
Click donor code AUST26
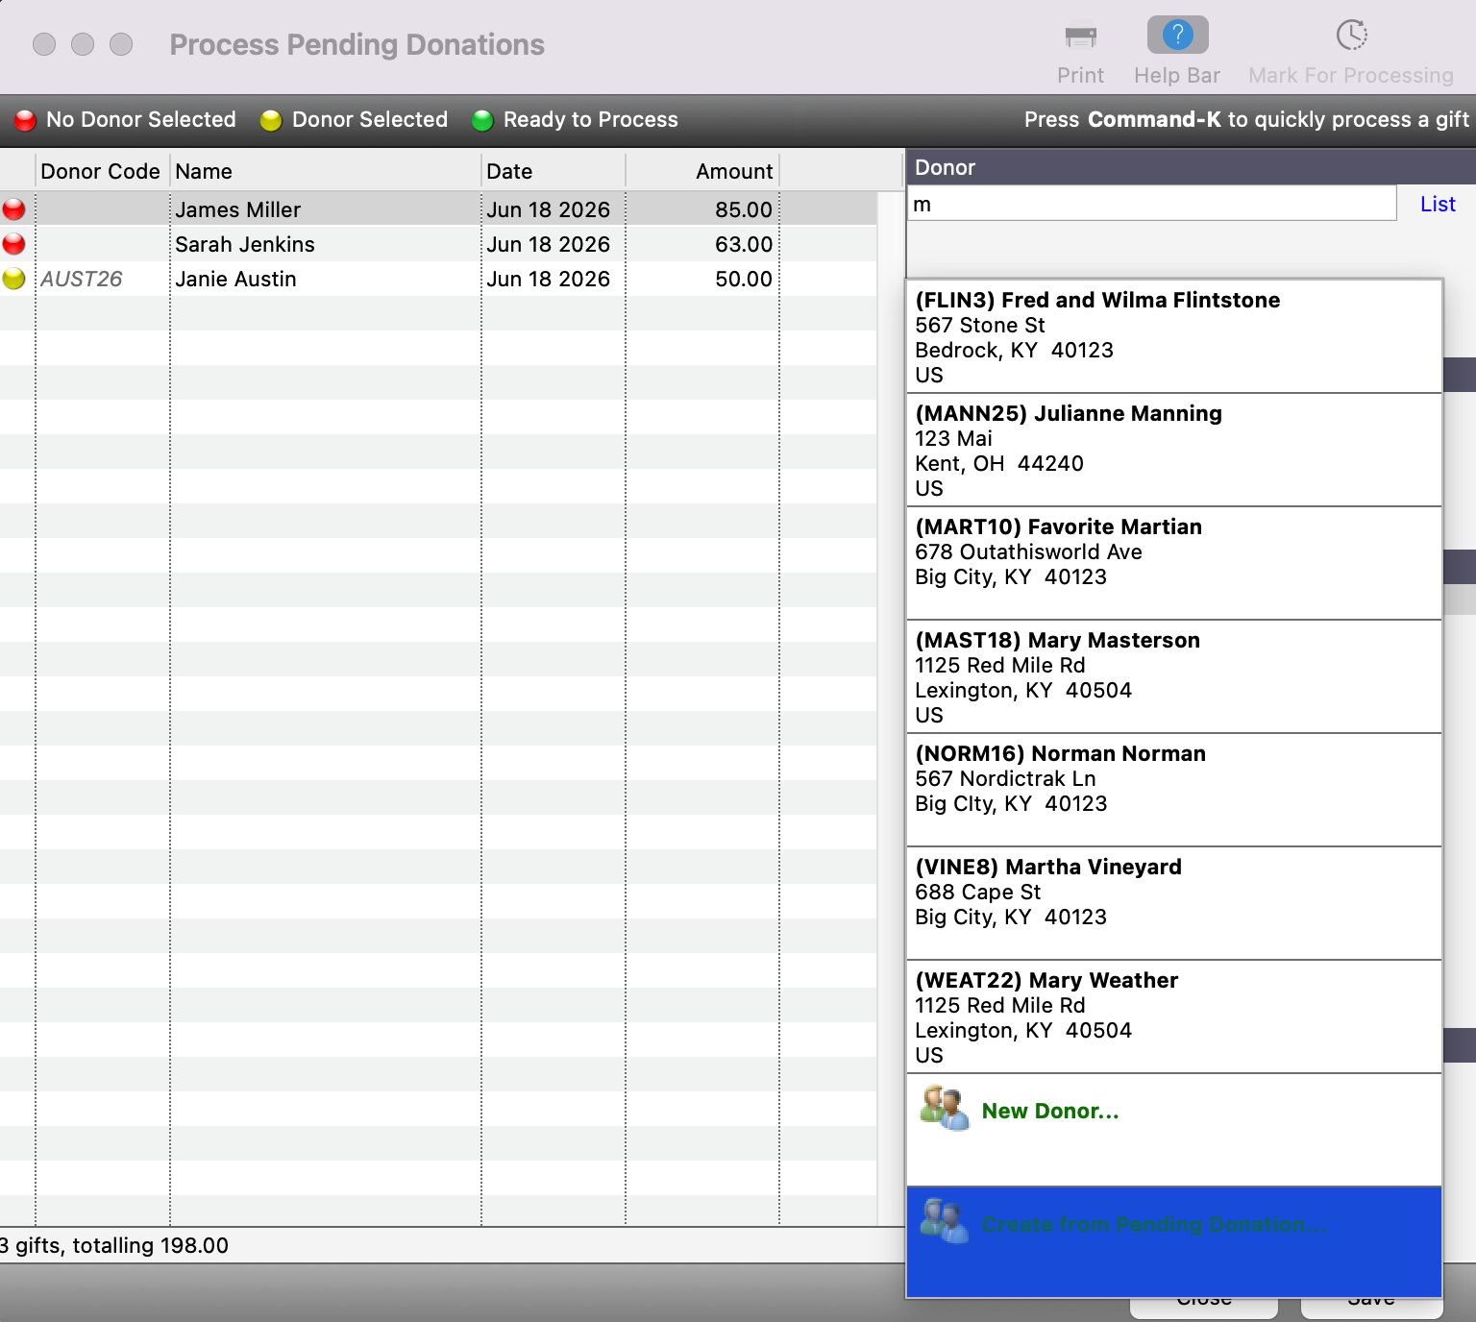coord(82,279)
